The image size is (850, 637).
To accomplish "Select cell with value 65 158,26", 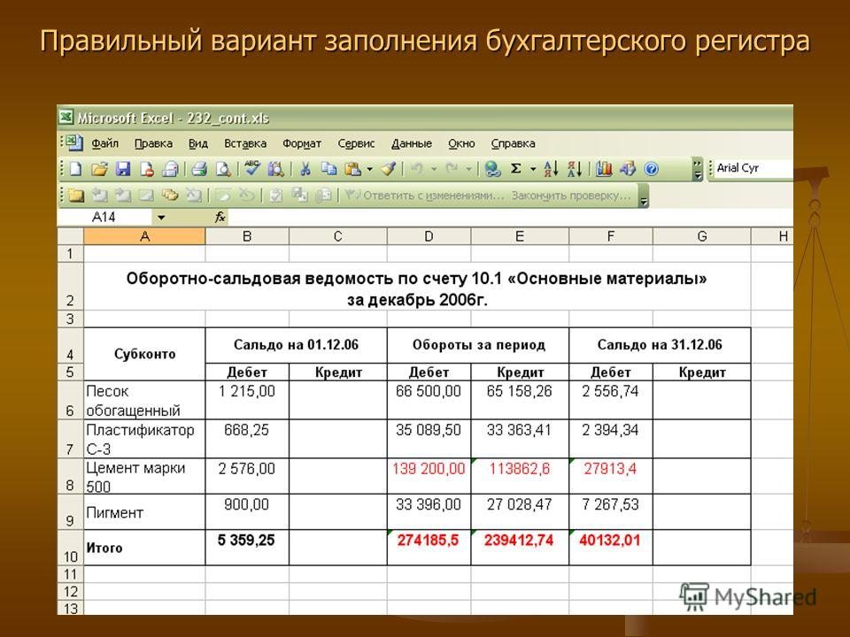I will click(520, 400).
